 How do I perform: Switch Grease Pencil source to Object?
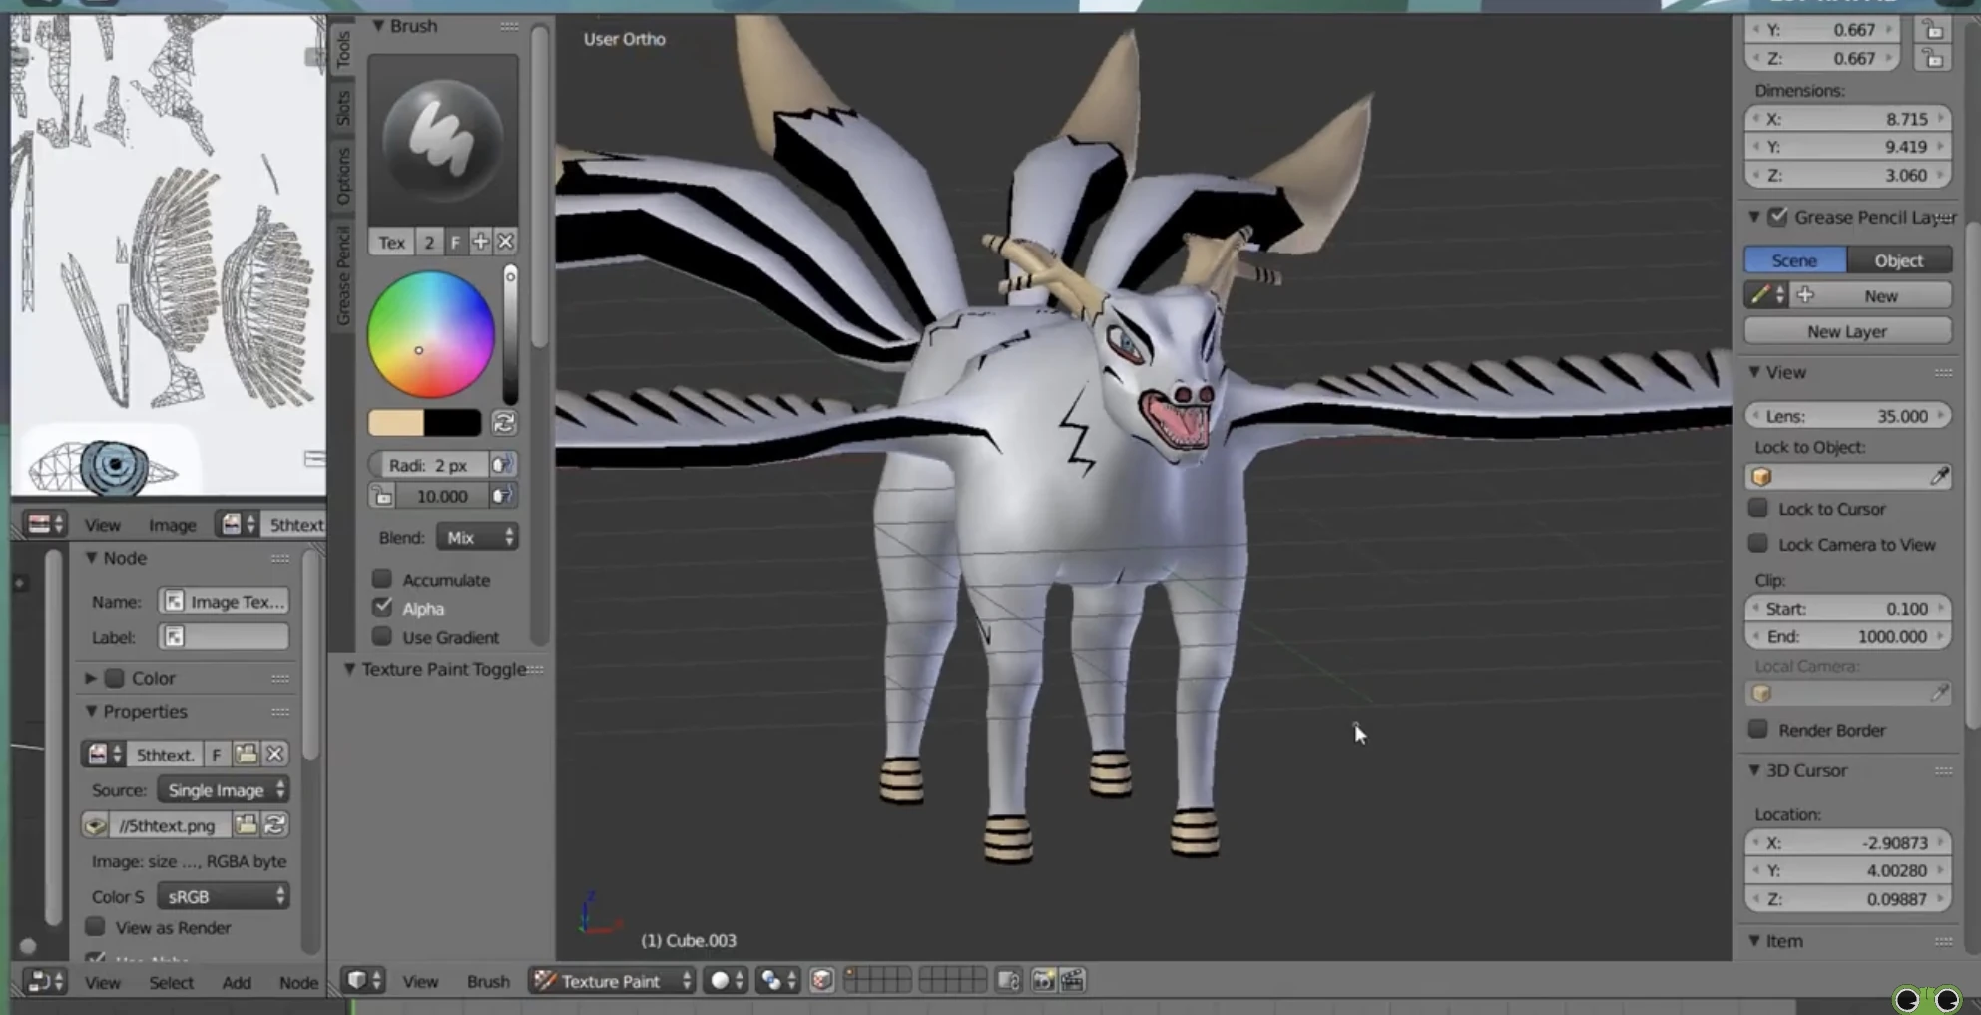click(1899, 259)
